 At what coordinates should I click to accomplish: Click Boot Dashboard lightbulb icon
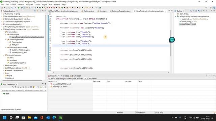[x=34, y=87]
